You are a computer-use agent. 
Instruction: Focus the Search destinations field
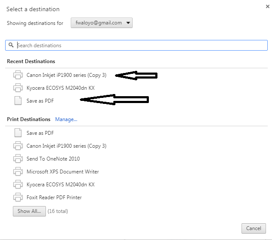click(136, 45)
